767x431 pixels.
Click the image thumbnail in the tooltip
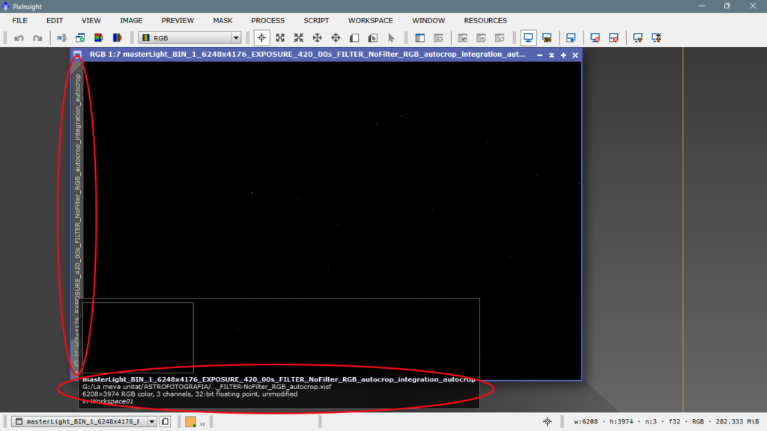tap(138, 337)
